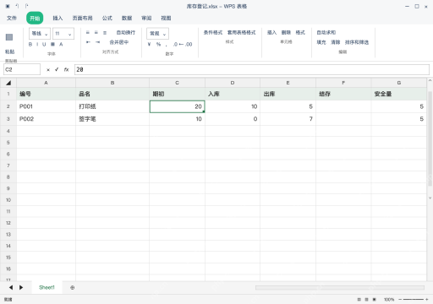Viewport: 433px width, 304px height.
Task: Switch to the Page Layout (页面布局) tab
Action: [82, 18]
